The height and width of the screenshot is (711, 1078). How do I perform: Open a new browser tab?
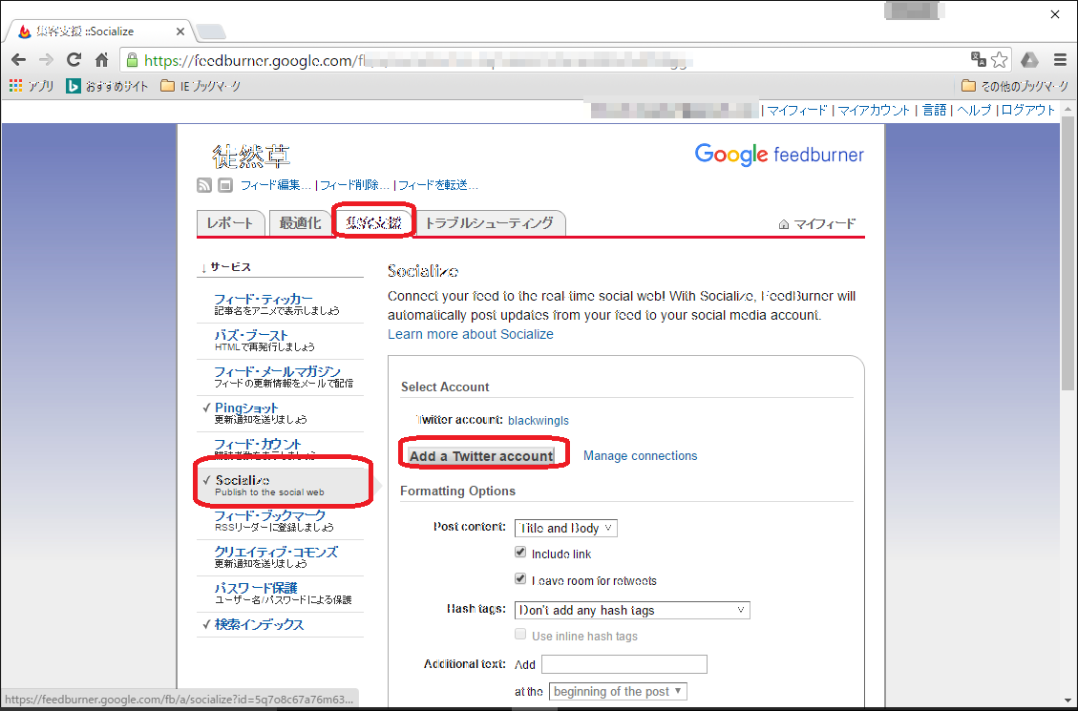point(210,31)
